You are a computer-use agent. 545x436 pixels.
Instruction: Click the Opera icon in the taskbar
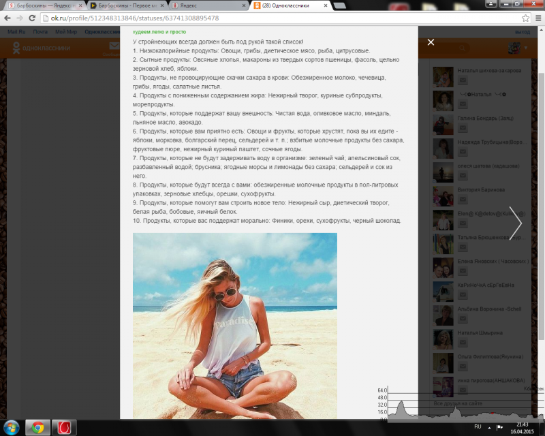tap(64, 428)
